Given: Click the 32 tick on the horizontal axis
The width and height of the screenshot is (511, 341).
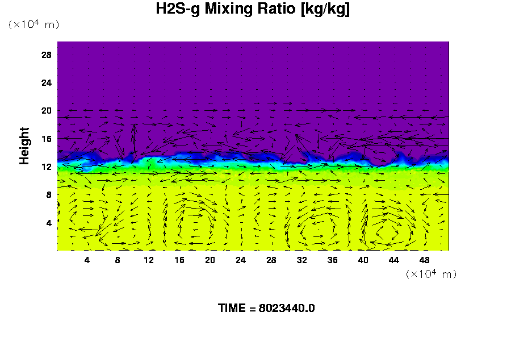Looking at the screenshot, I should (302, 260).
